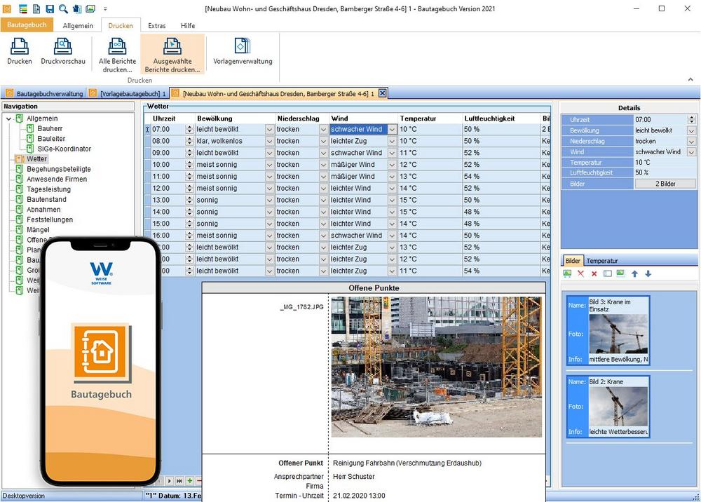This screenshot has height=502, width=701.
Task: Collapse the Allgemein tree node
Action: [9, 118]
